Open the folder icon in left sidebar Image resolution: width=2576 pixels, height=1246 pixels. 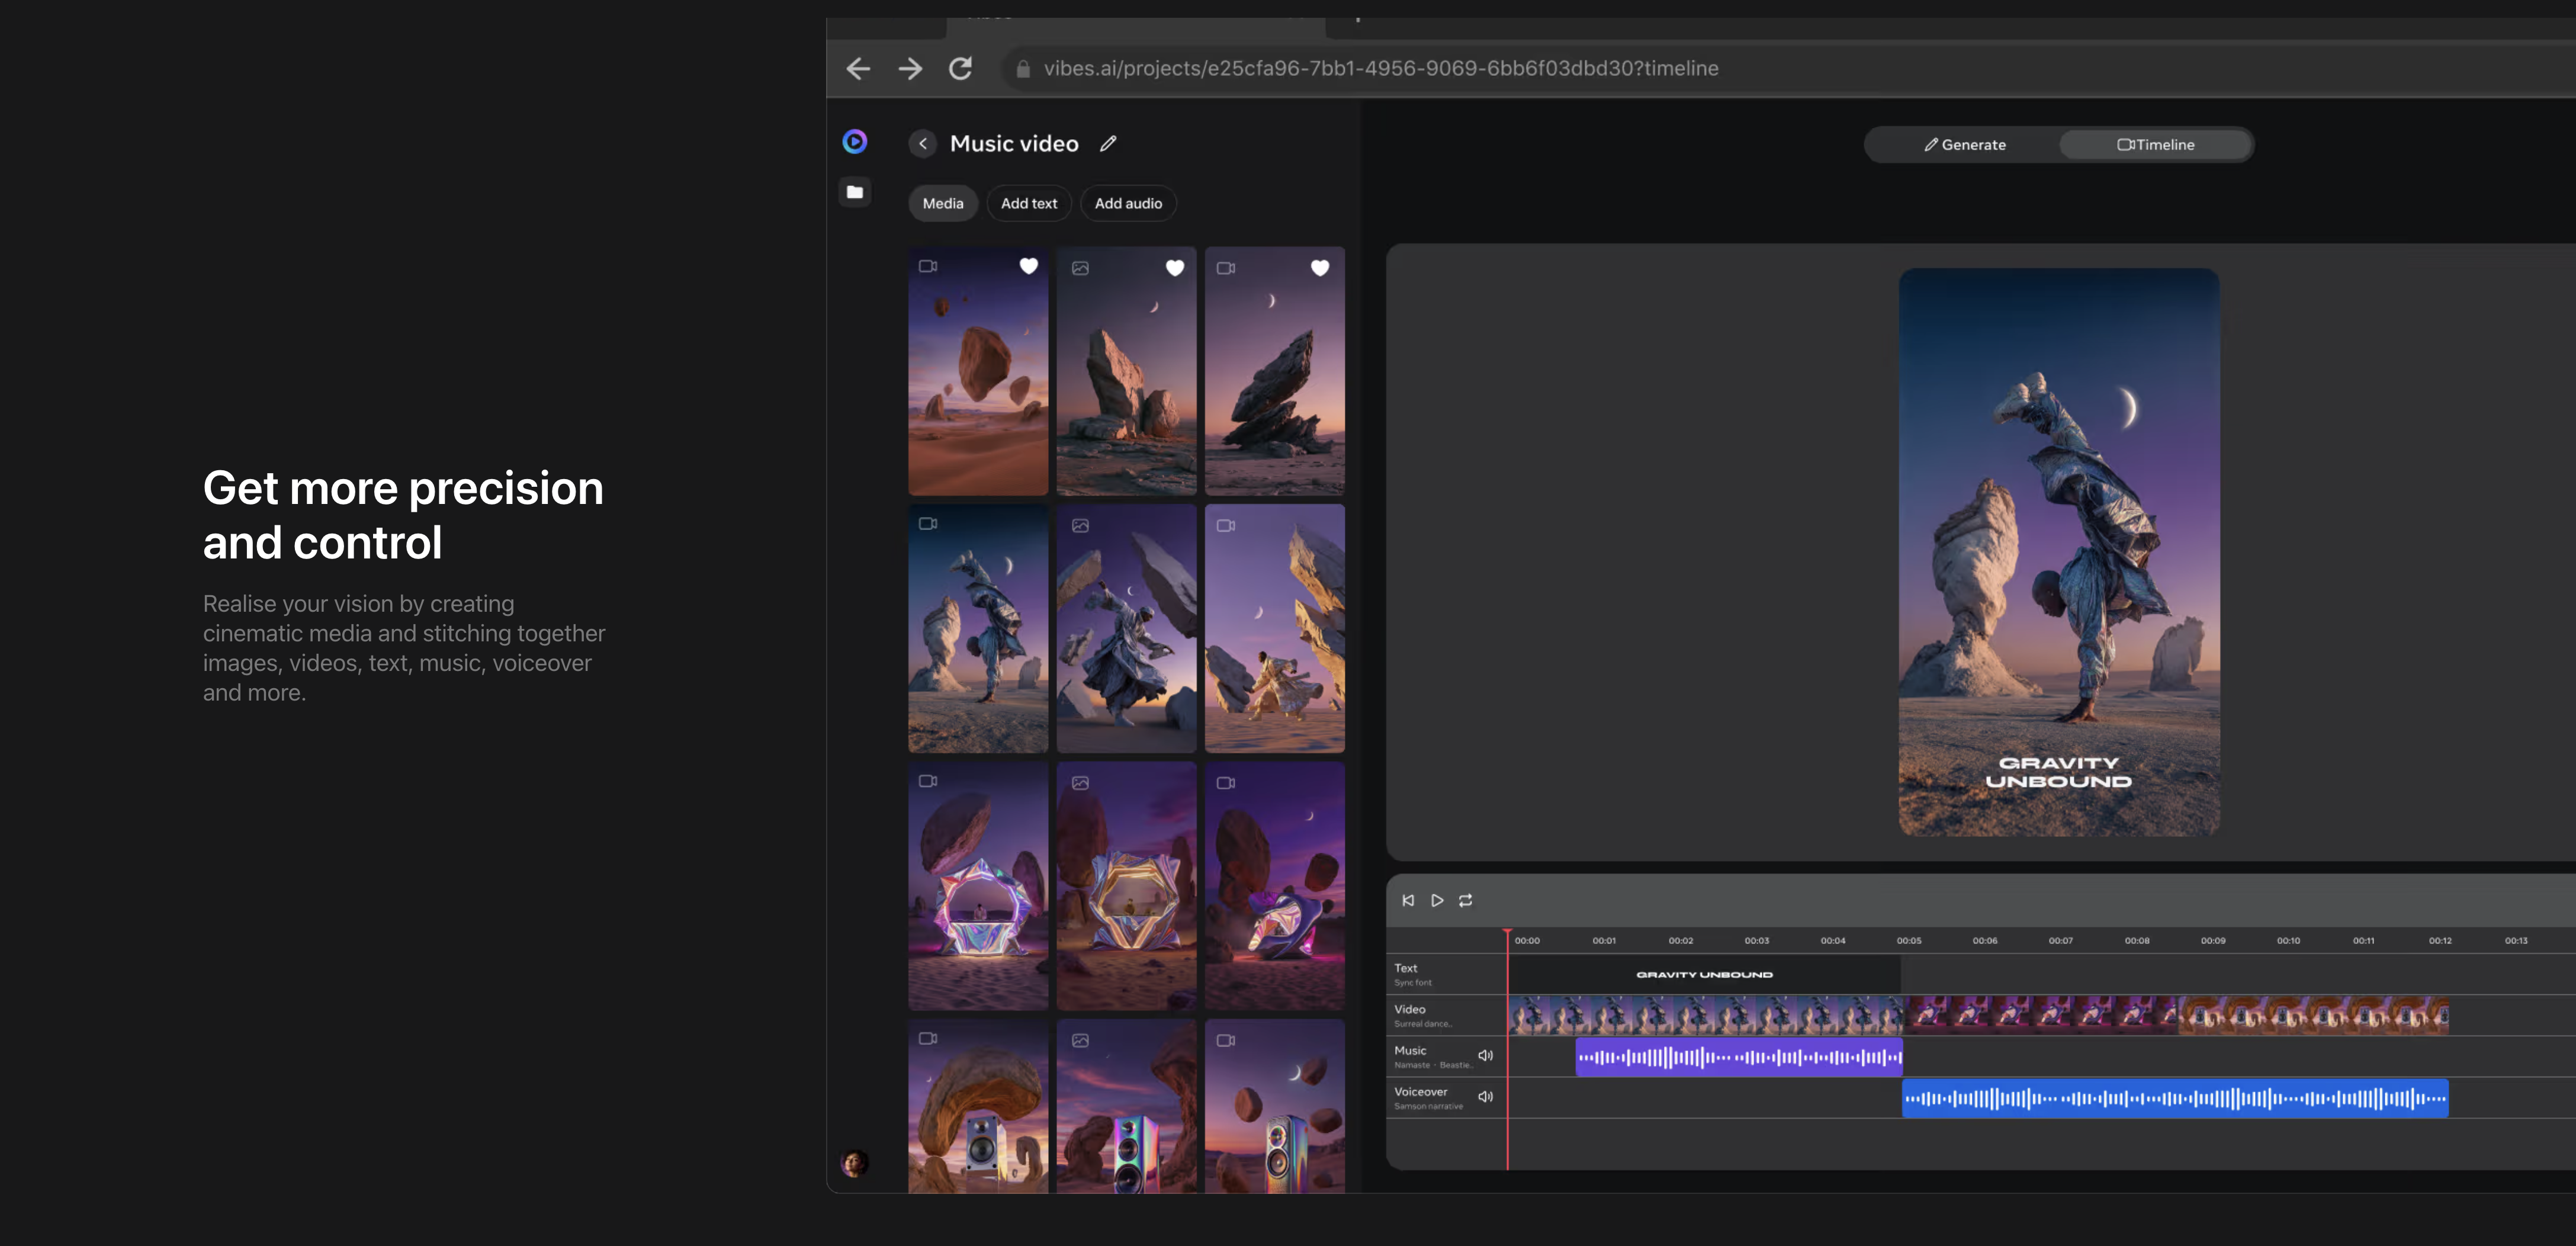(x=854, y=192)
